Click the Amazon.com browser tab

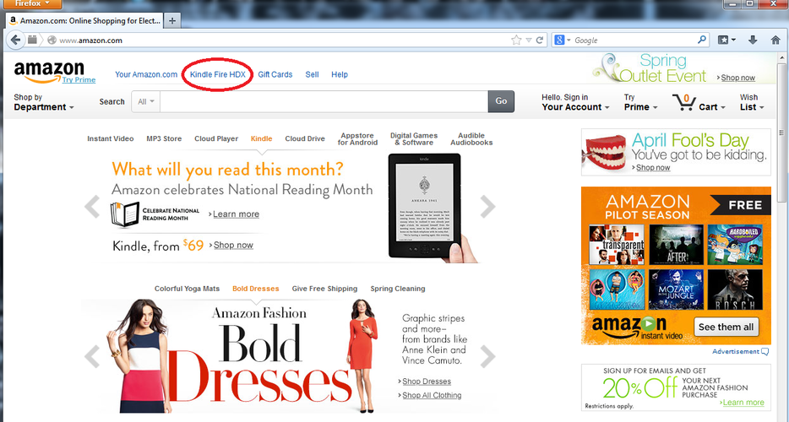tap(84, 20)
